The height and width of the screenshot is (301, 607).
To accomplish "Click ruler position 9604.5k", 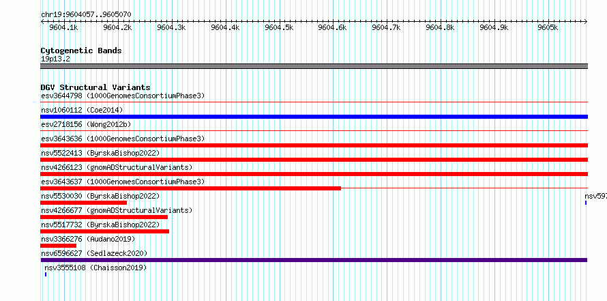I will pos(279,27).
